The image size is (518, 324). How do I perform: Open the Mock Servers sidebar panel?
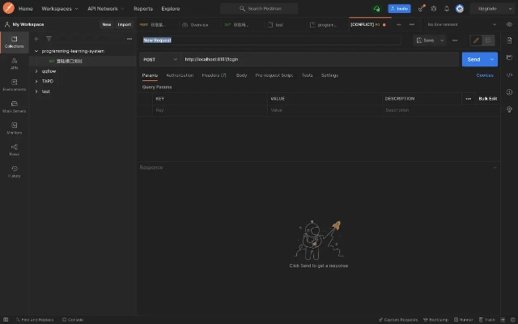15,106
